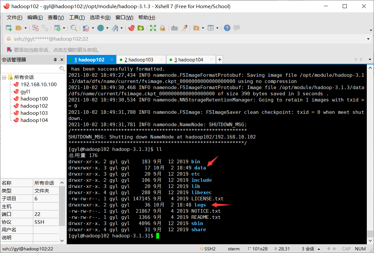Click the Open session folder icon
374x253 pixels.
coord(19,28)
